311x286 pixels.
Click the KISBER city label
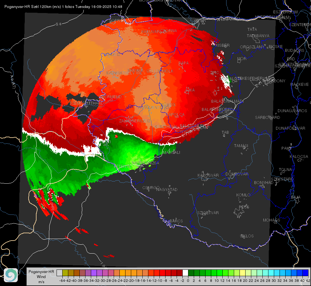click(x=223, y=45)
